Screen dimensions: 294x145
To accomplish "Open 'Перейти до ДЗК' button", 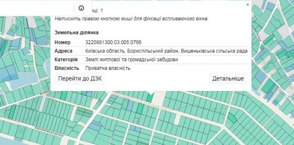I will (x=80, y=78).
